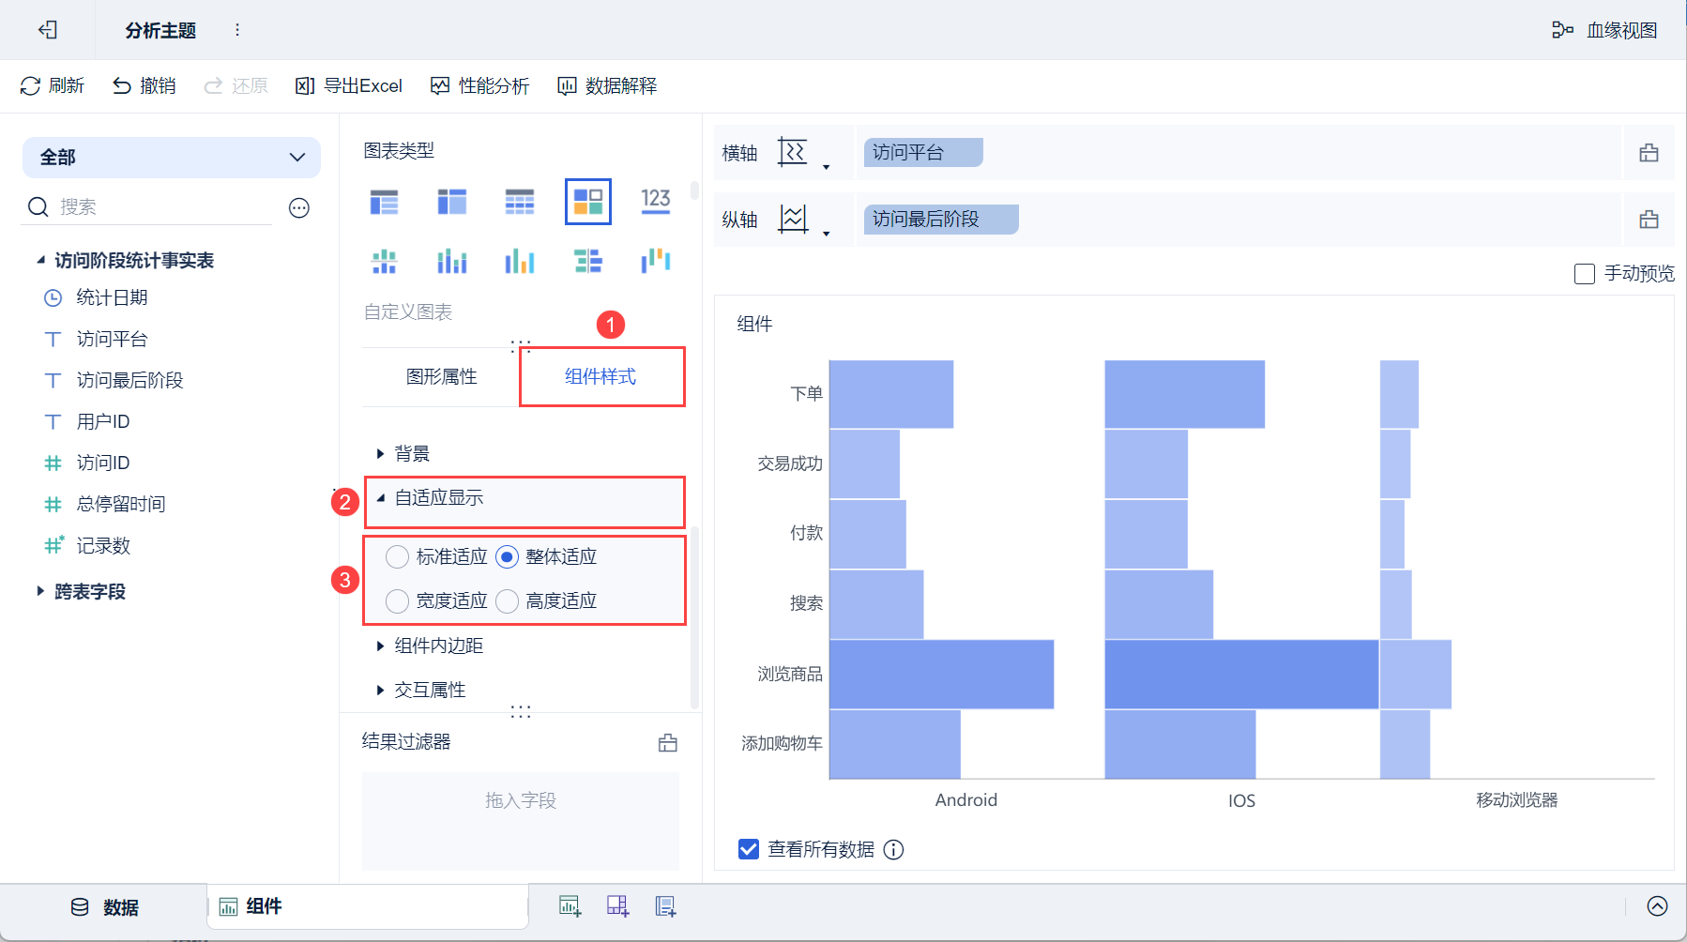Choose the KPI indicator card (123) icon

coord(656,201)
